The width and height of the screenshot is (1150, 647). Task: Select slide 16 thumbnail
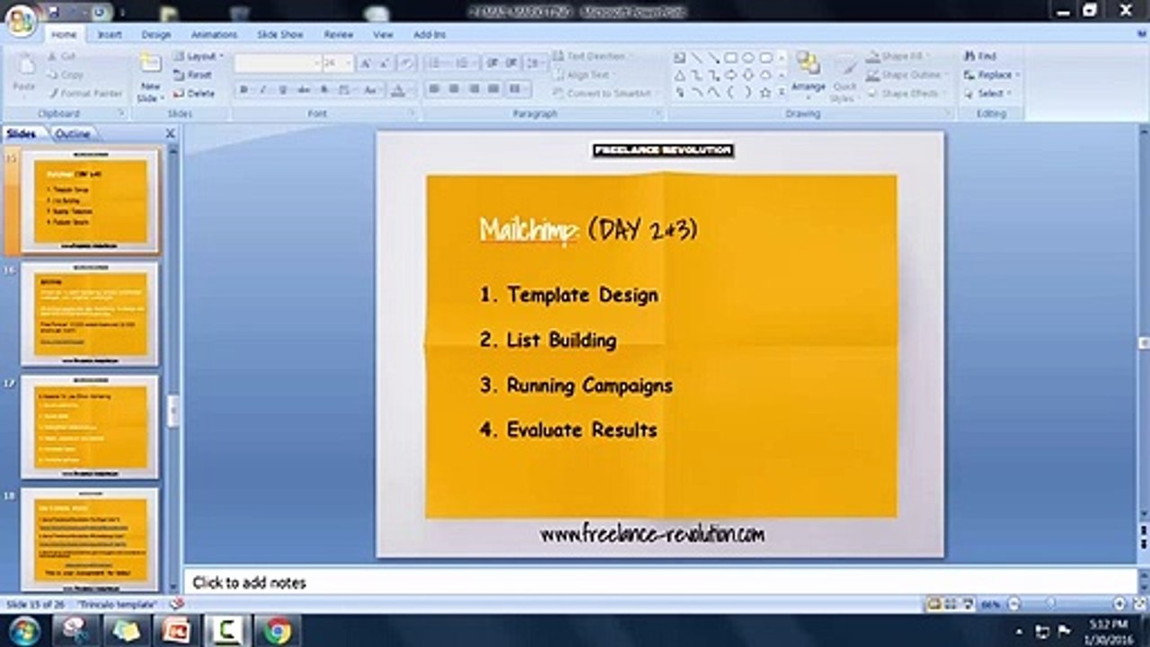click(90, 314)
